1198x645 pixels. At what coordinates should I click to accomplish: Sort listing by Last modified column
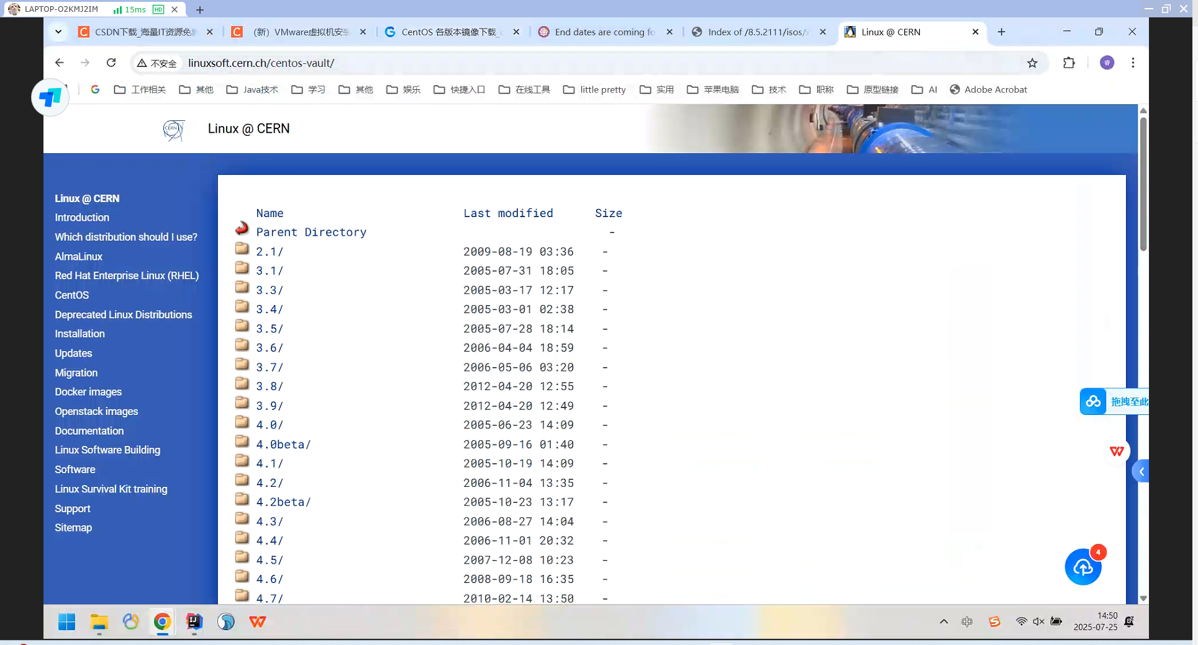click(x=508, y=213)
